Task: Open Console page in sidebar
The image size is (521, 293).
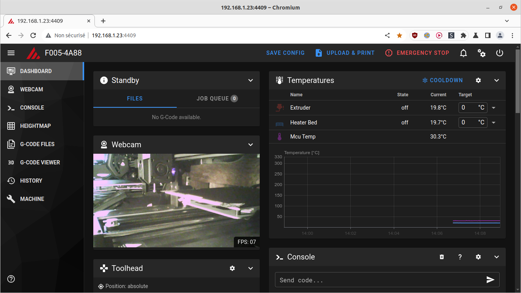Action: pos(42,108)
